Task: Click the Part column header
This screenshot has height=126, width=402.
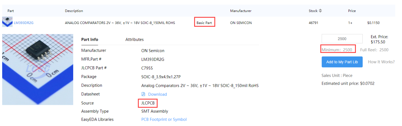Action: tap(11, 11)
